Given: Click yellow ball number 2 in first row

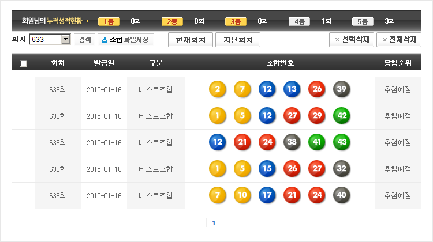Looking at the screenshot, I should [x=217, y=89].
